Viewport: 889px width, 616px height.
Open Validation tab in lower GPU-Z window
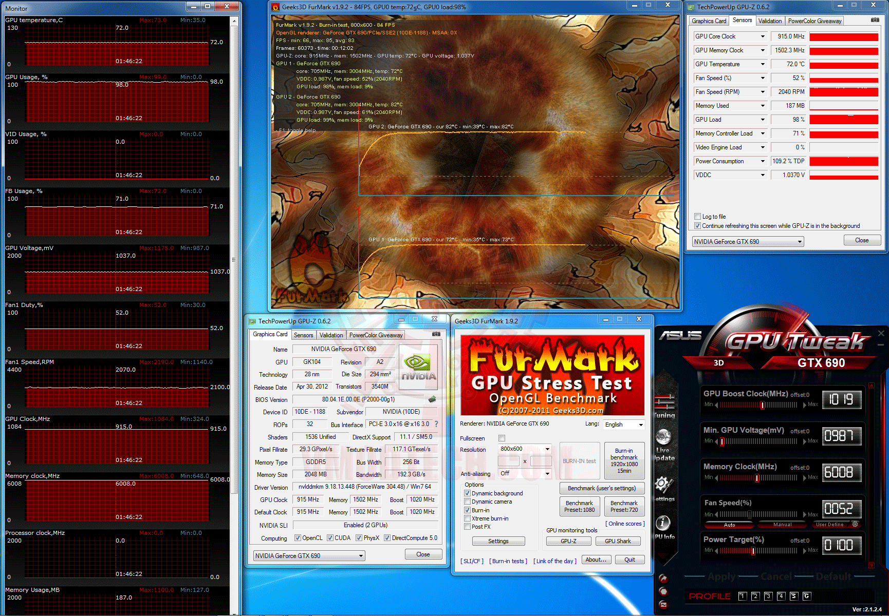tap(331, 335)
